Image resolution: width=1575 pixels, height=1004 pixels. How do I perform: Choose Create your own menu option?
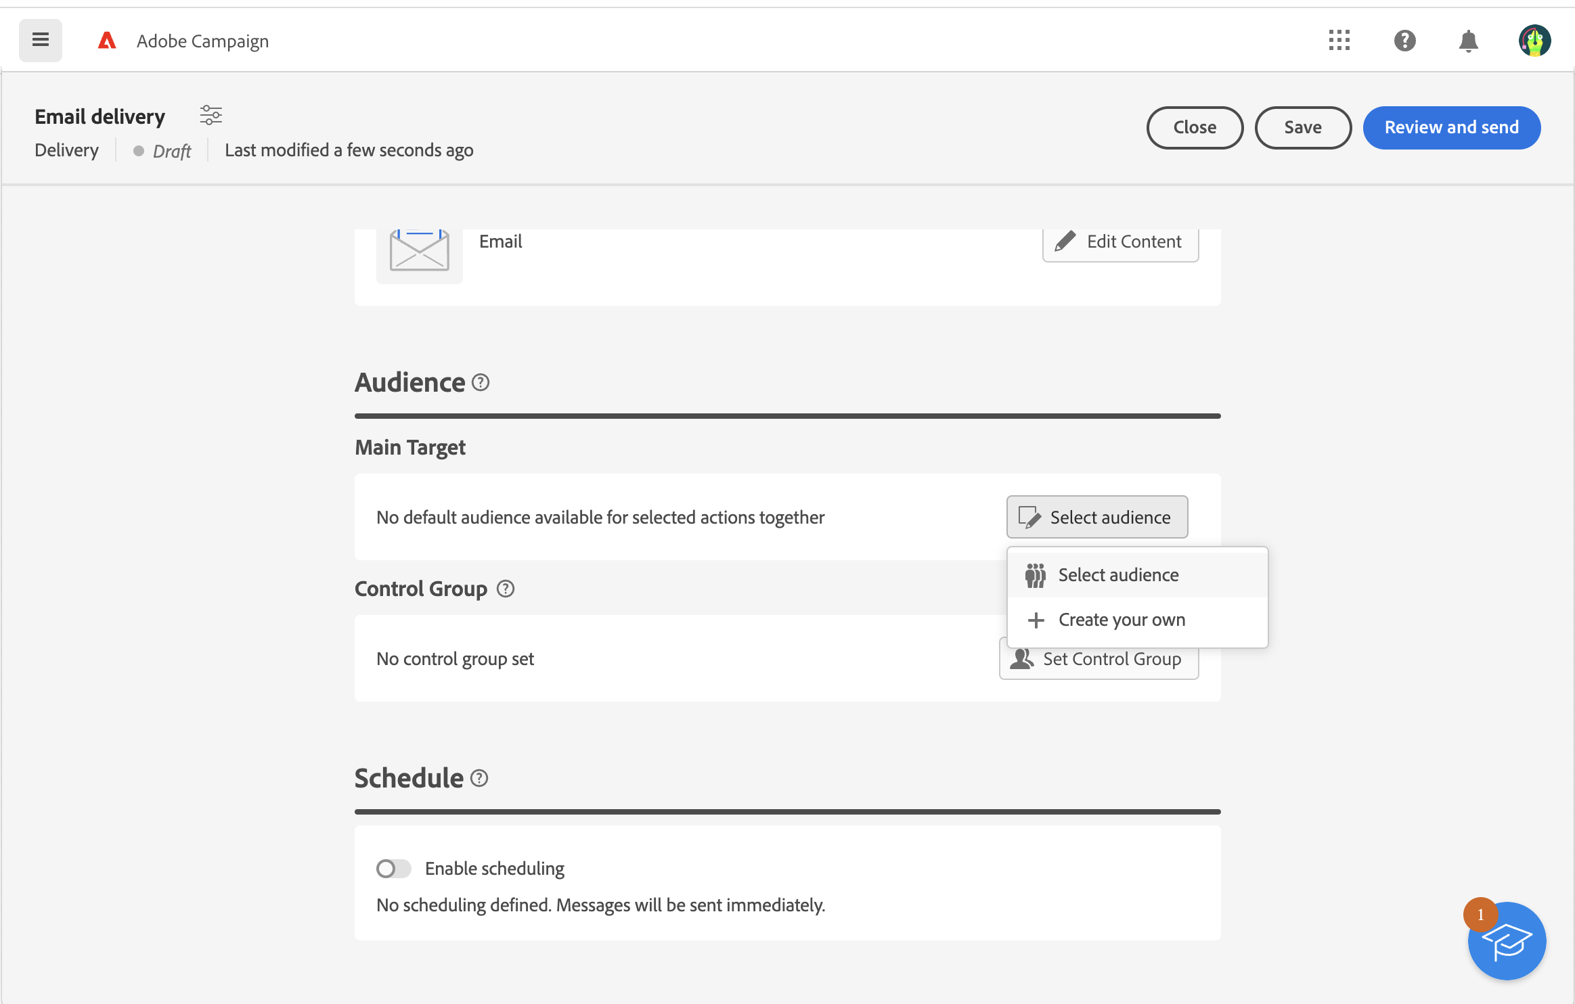click(x=1122, y=620)
